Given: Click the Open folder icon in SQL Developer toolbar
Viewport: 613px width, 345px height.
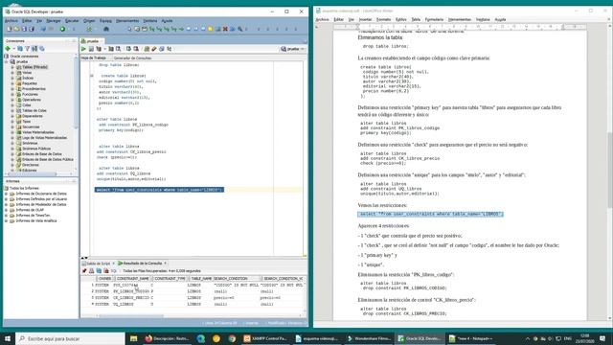Looking at the screenshot, I should click(17, 29).
